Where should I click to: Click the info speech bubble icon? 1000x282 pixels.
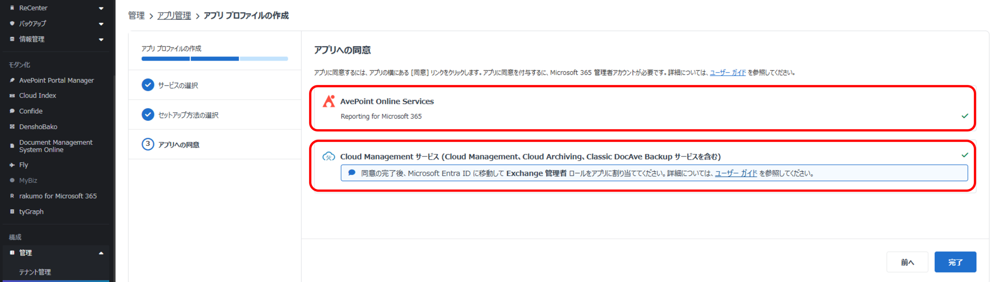pyautogui.click(x=352, y=173)
